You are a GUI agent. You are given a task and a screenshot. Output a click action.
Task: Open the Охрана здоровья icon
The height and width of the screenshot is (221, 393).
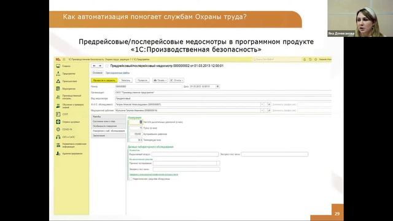click(x=58, y=122)
